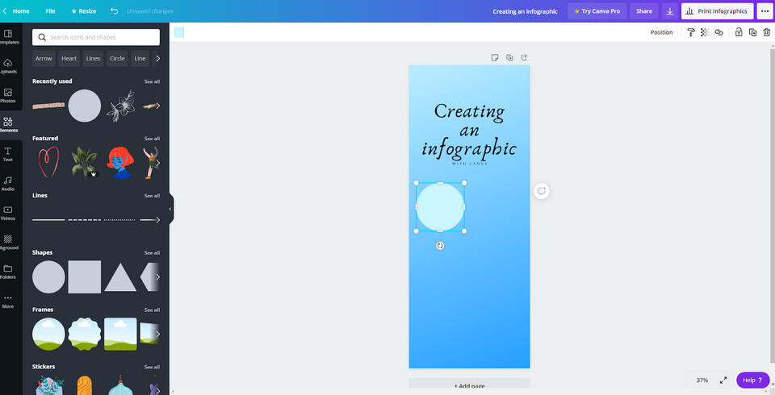Viewport: 775px width, 395px height.
Task: Open the Background sidebar tab
Action: [8, 243]
